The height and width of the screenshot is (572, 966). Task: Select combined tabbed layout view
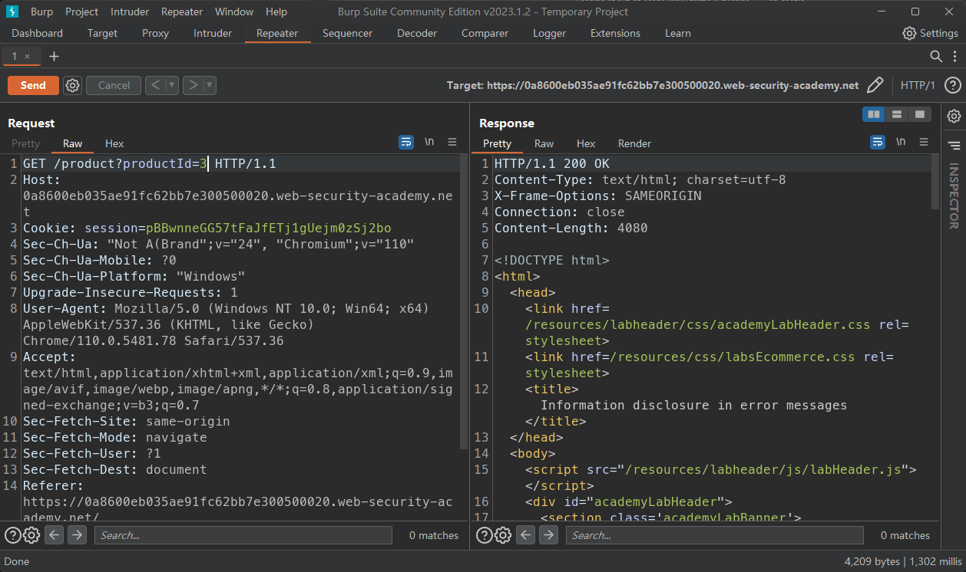920,114
